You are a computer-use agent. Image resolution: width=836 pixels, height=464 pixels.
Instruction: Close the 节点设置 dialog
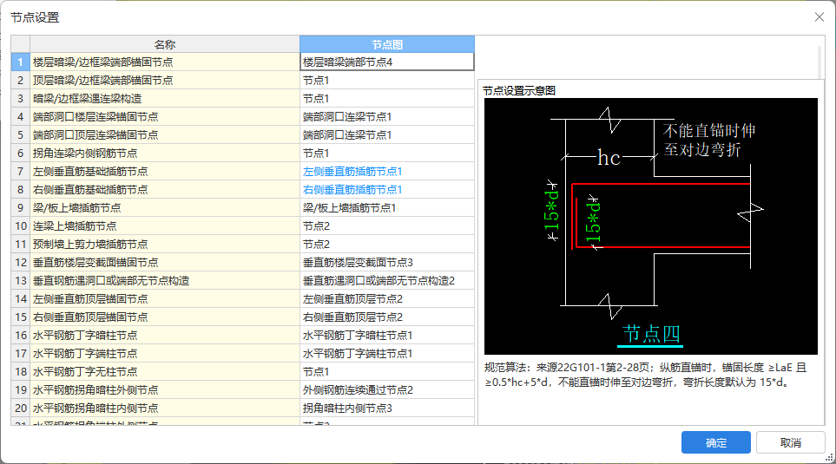[820, 17]
